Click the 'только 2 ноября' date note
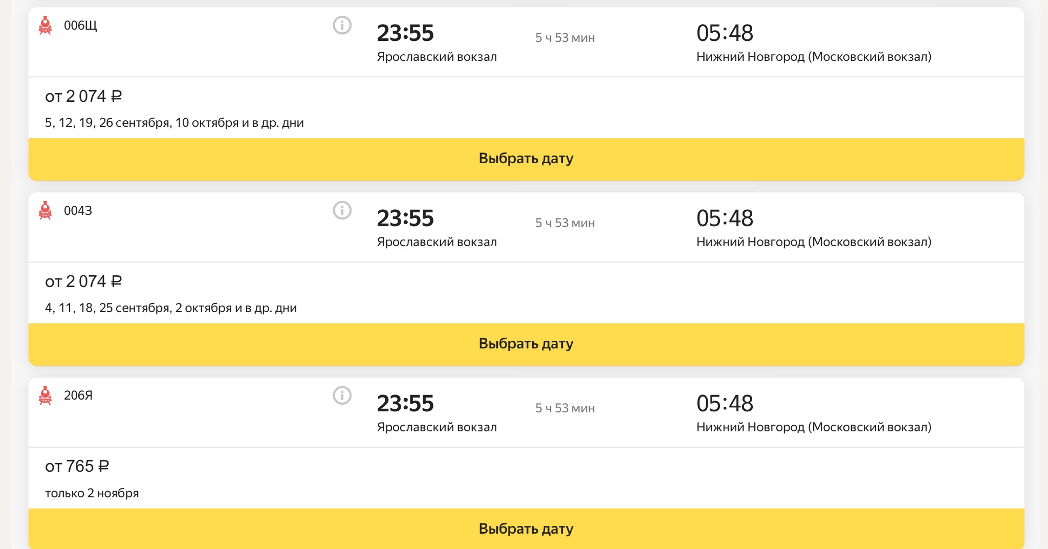1048x549 pixels. tap(92, 493)
